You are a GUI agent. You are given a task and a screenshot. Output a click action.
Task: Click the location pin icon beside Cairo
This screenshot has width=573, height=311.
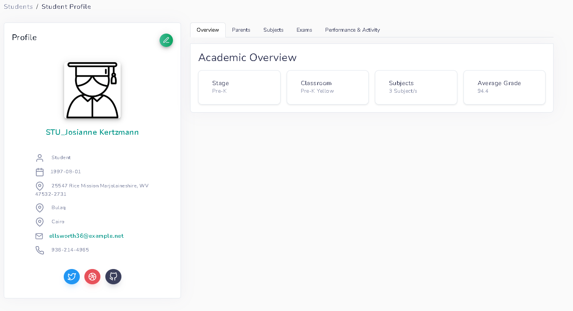[40, 222]
